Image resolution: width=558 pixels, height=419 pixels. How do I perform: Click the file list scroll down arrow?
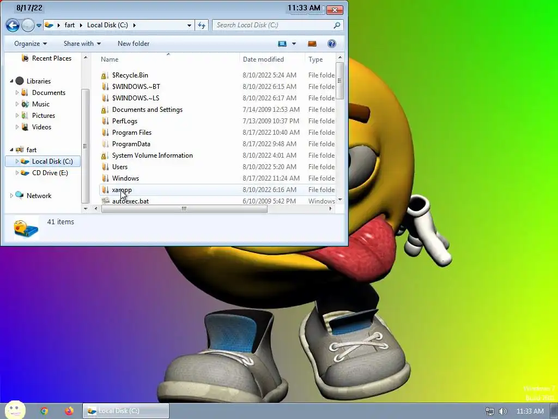[340, 200]
